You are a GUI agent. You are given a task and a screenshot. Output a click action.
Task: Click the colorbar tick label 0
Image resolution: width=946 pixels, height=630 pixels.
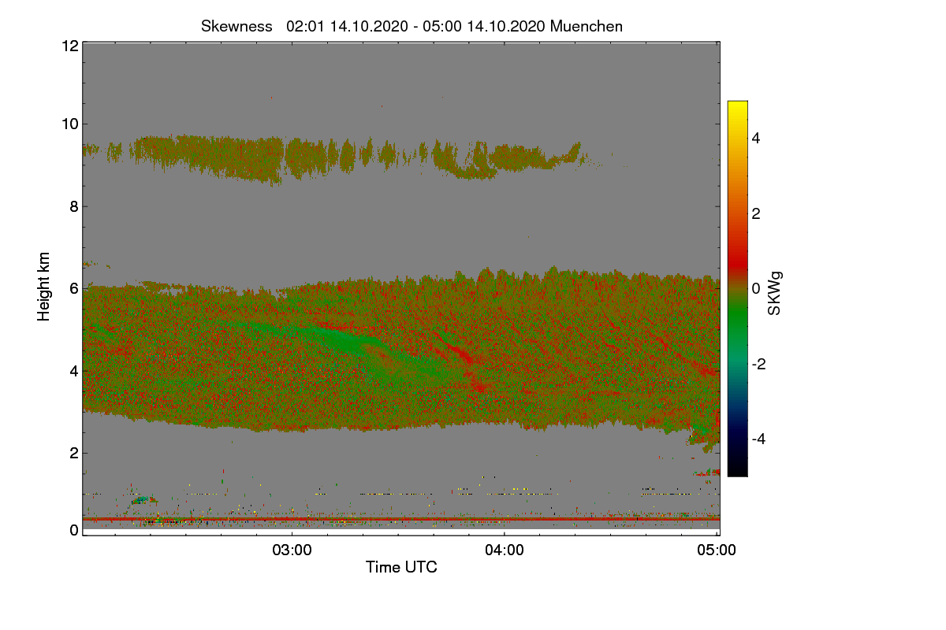point(756,288)
